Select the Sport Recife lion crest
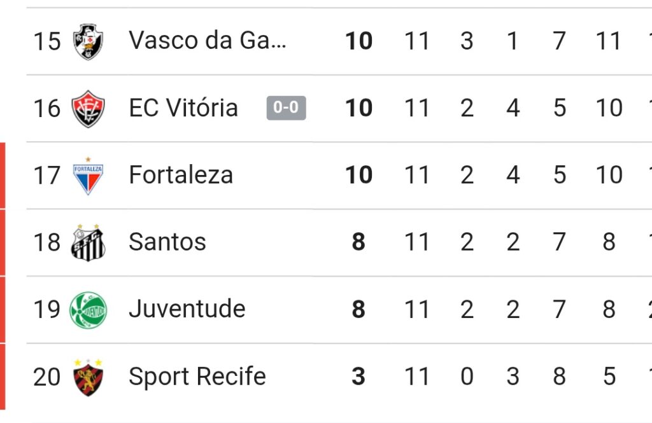The width and height of the screenshot is (652, 423). 88,377
